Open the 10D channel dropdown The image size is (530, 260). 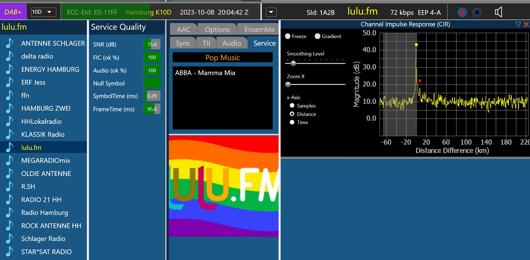click(43, 12)
